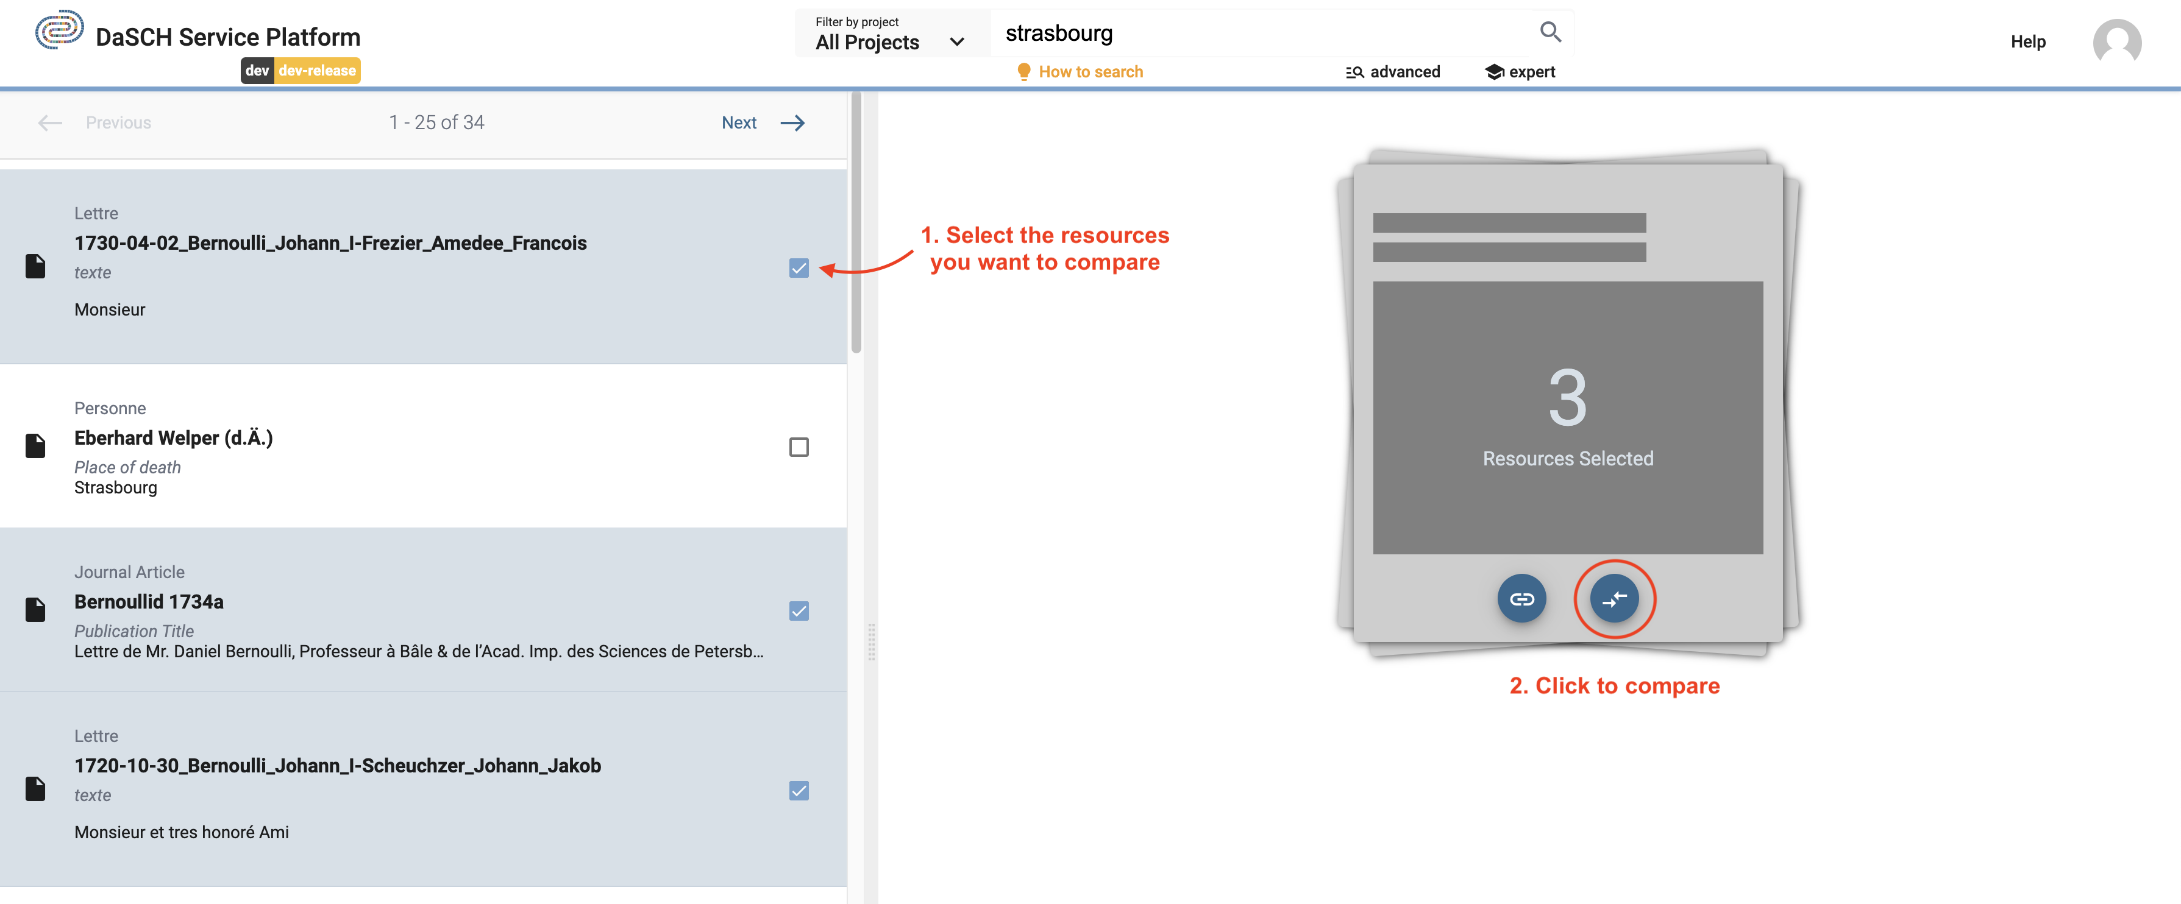Click the Previous page navigation arrow
2181x904 pixels.
[x=50, y=122]
